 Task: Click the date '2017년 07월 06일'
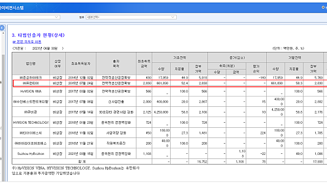click(x=81, y=102)
